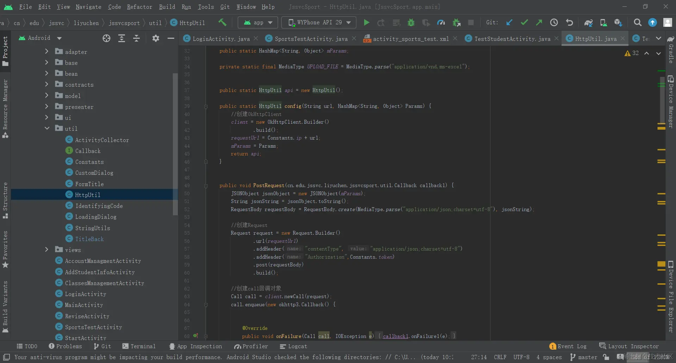The height and width of the screenshot is (363, 676).
Task: Click the master git branch indicator
Action: point(583,357)
